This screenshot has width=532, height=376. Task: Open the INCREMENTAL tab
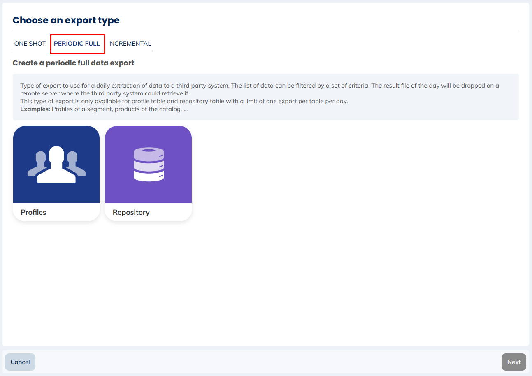130,44
